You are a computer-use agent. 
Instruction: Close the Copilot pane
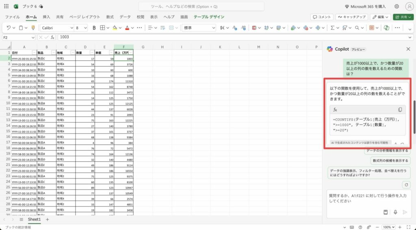coord(408,49)
